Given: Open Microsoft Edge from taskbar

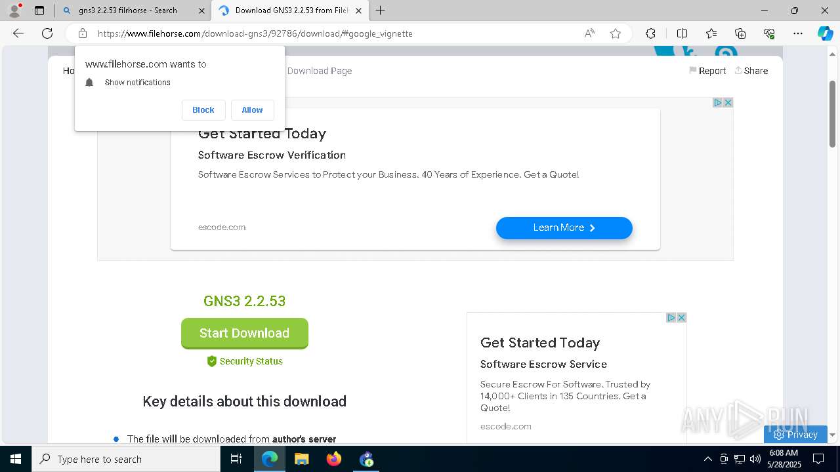Looking at the screenshot, I should point(270,459).
